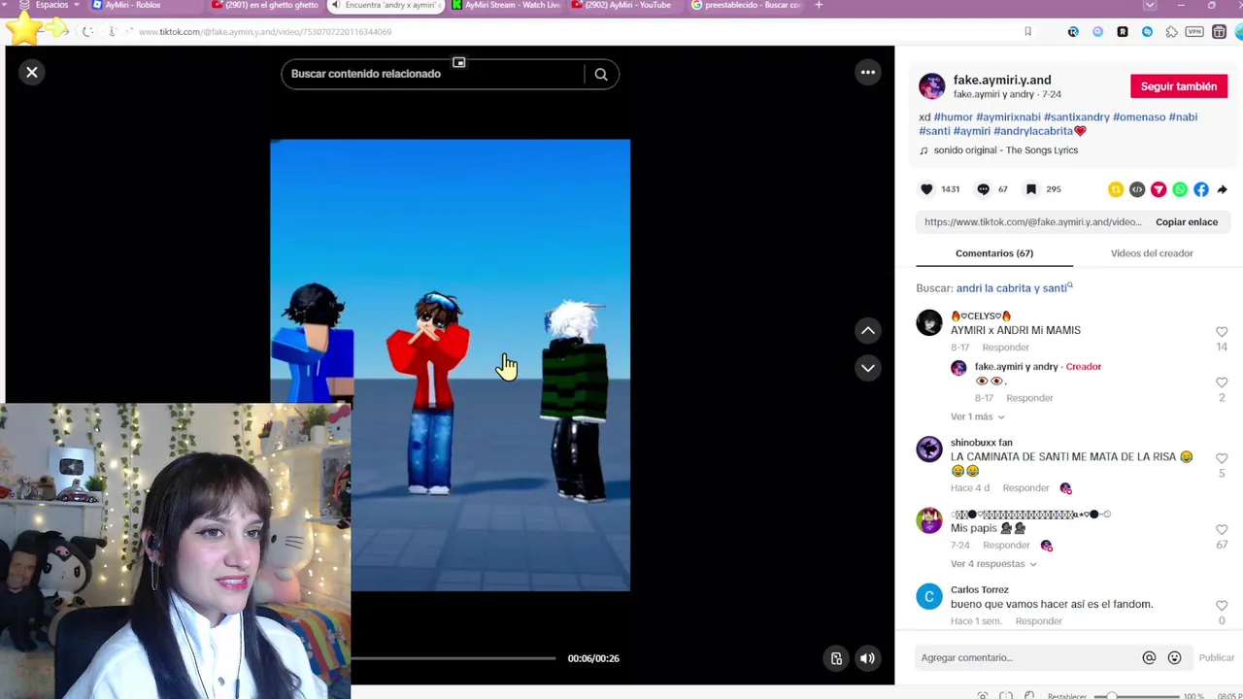
Task: Expand Ver 1 más replies
Action: click(x=977, y=416)
